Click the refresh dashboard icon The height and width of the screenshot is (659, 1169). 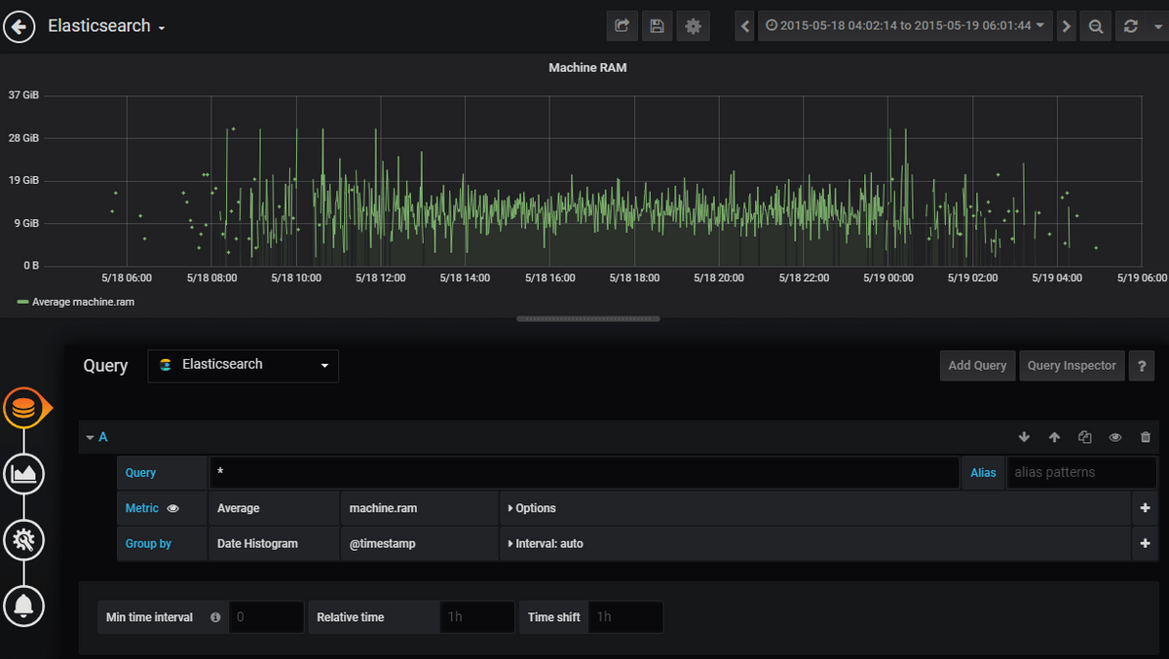(1131, 26)
